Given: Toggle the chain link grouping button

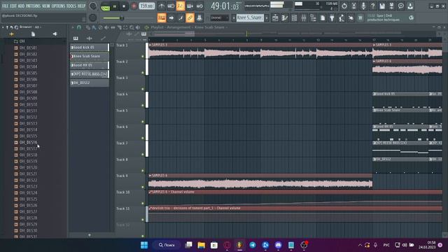Looking at the screenshot, I should pyautogui.click(x=190, y=17).
